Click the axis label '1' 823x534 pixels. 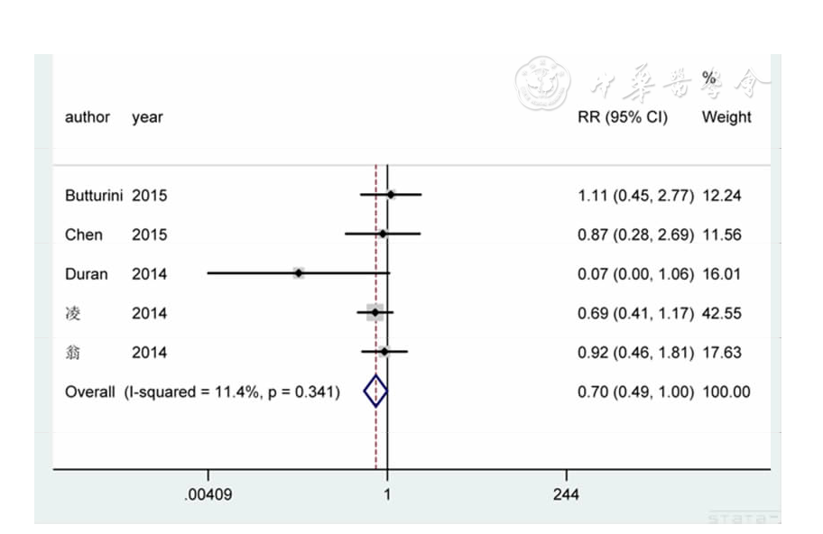pos(387,494)
